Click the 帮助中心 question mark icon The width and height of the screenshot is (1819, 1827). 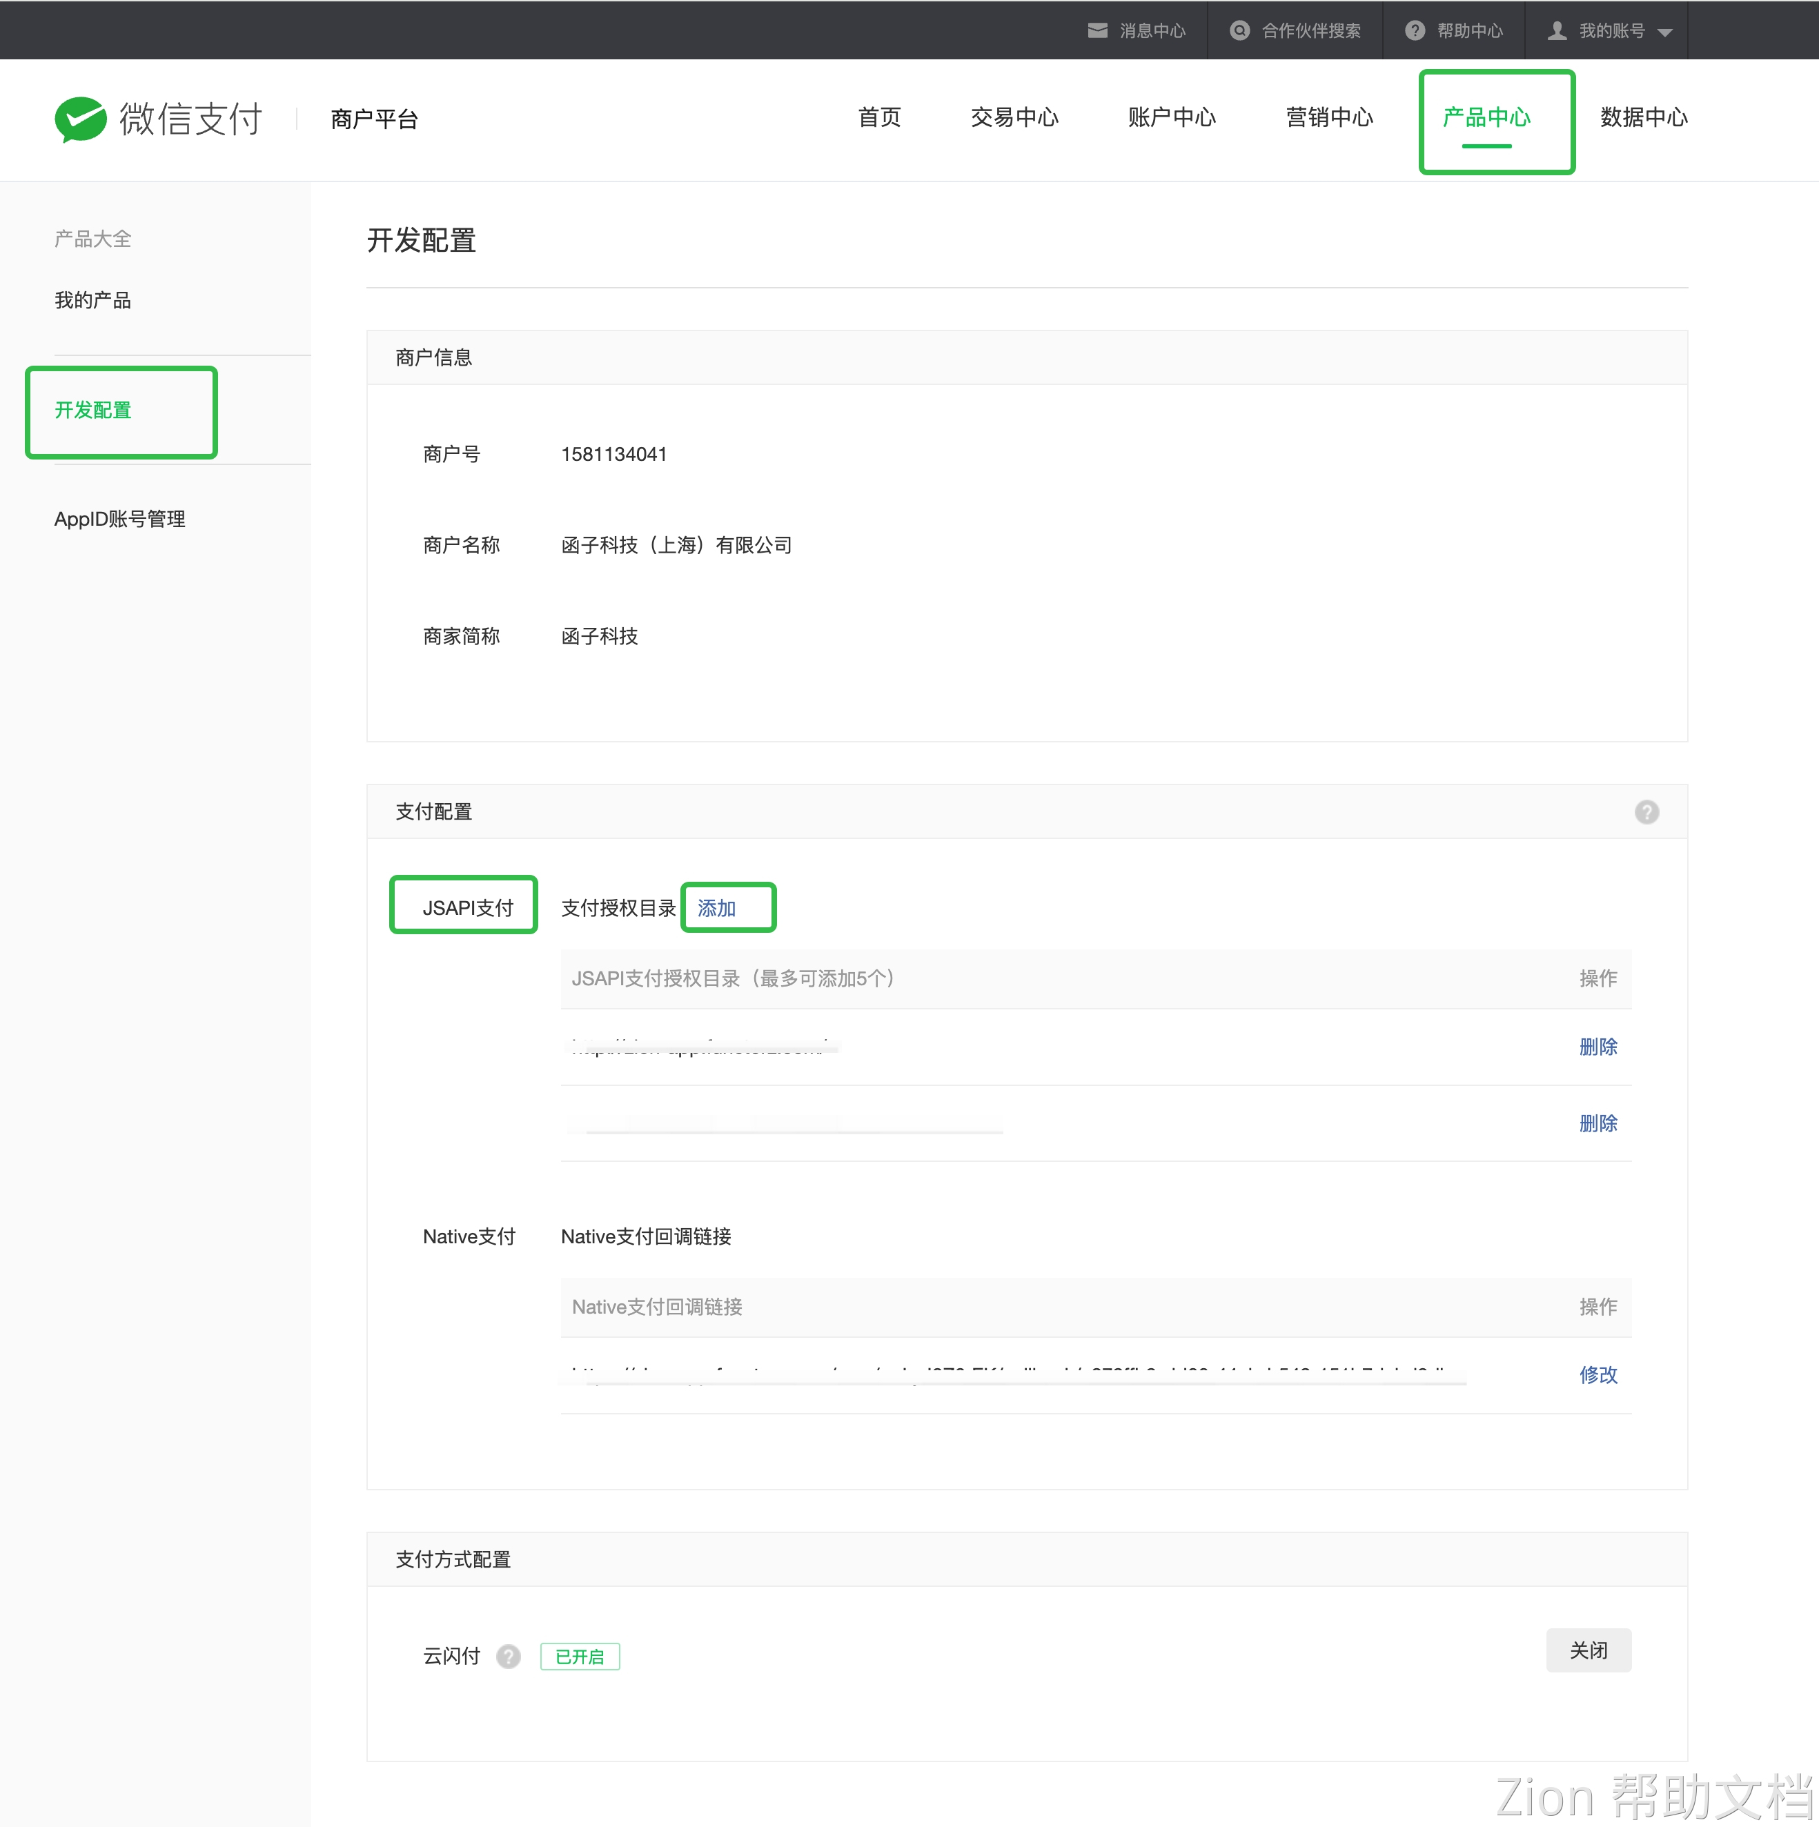[1415, 30]
